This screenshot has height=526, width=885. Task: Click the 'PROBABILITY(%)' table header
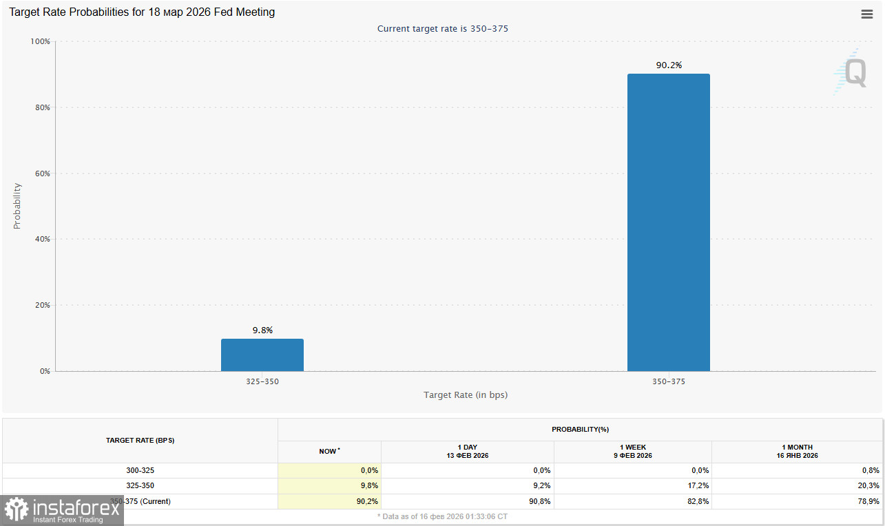coord(580,430)
